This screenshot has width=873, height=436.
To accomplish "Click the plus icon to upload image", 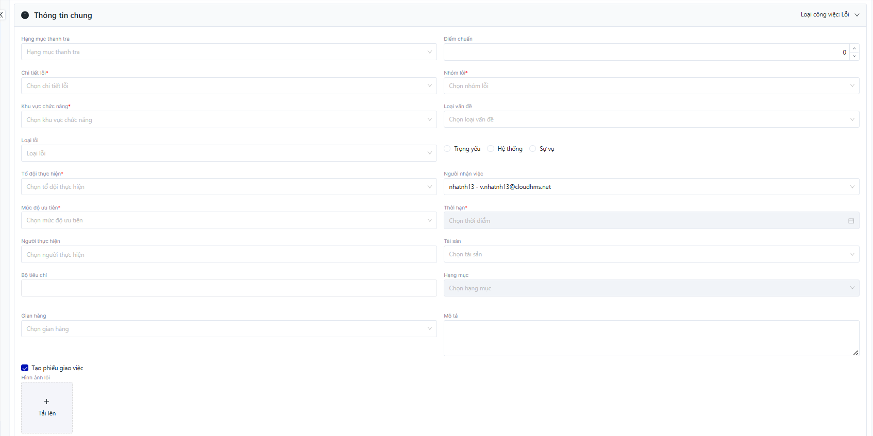I will point(47,402).
